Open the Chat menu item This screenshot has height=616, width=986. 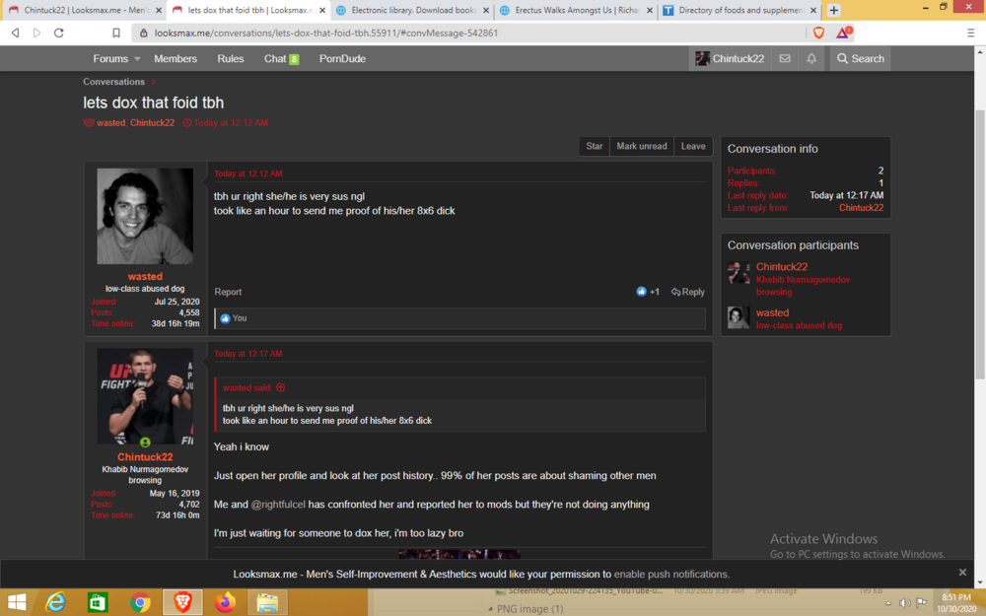coord(281,58)
